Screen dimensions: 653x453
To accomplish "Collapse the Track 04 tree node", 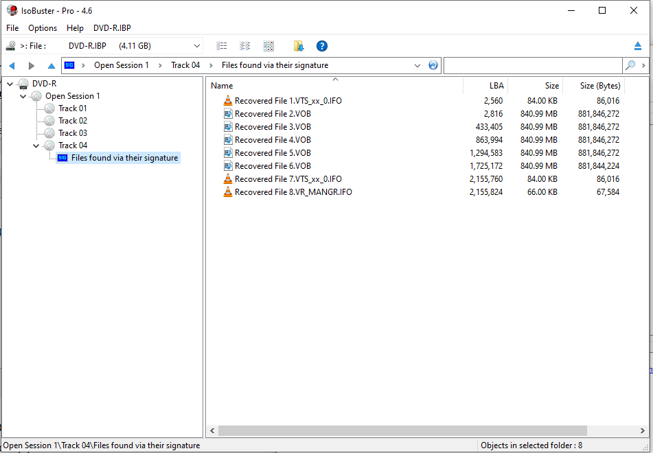I will pos(36,146).
